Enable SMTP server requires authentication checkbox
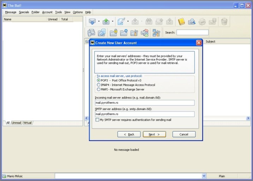The width and height of the screenshot is (253, 181). (x=97, y=120)
